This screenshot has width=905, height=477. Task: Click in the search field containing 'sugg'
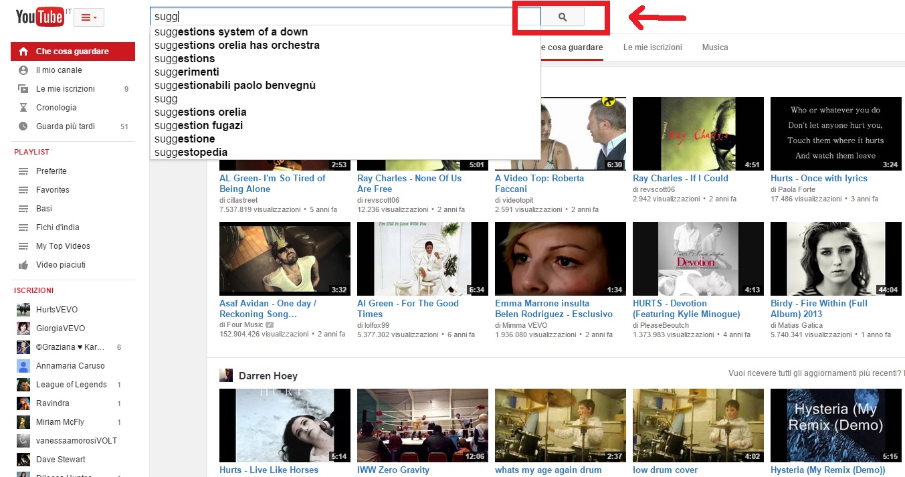[x=345, y=17]
